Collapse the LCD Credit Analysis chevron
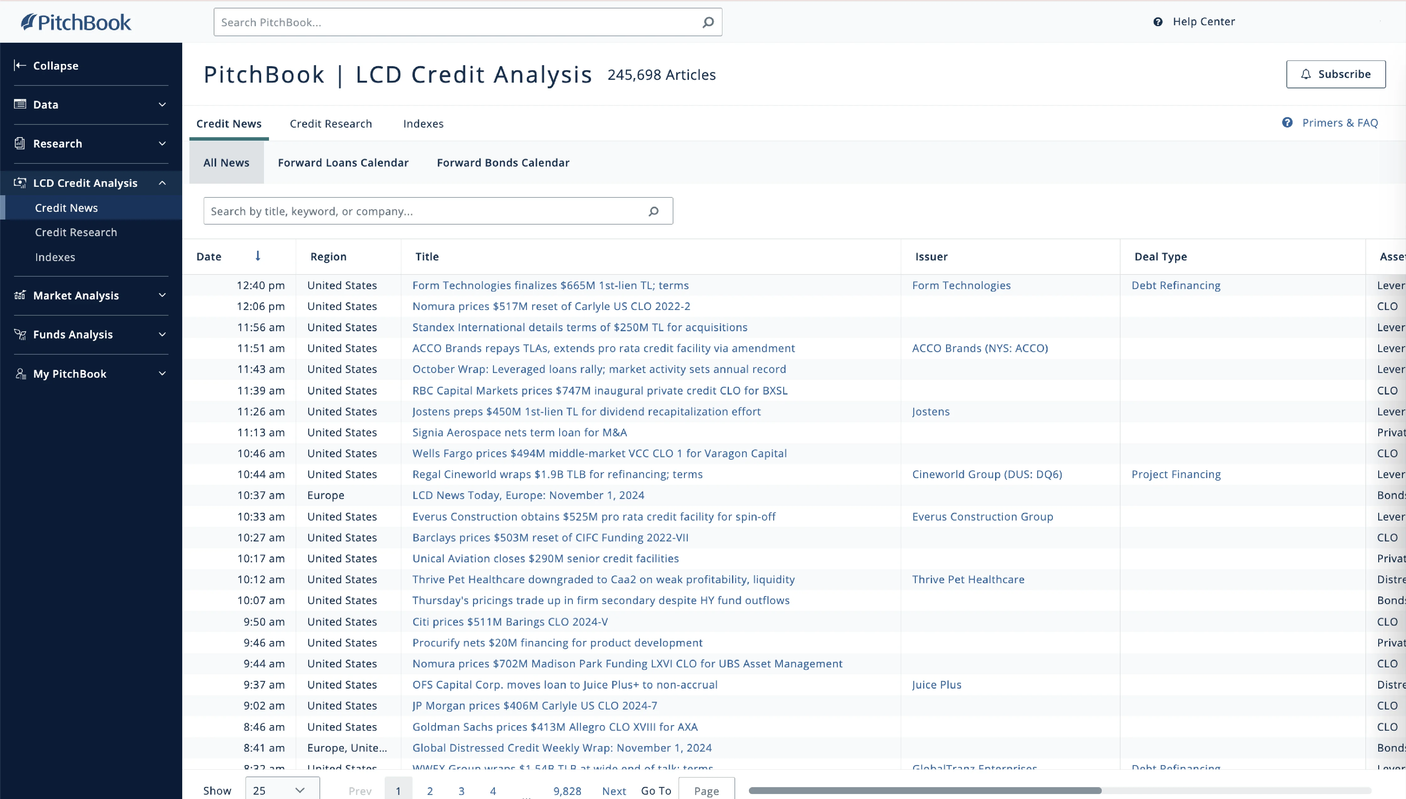 (162, 183)
